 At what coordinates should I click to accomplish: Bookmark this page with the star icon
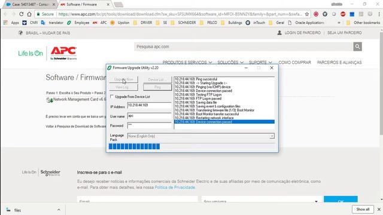tap(307, 14)
